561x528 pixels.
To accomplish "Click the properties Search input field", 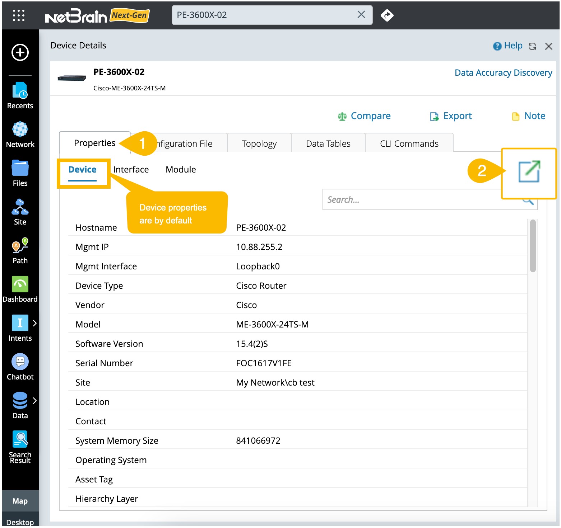I will [x=420, y=200].
